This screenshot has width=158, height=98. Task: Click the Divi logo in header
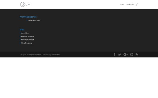[x=25, y=4]
